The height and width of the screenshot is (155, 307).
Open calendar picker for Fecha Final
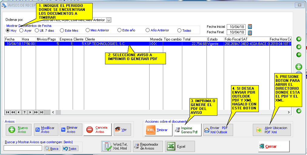point(250,32)
